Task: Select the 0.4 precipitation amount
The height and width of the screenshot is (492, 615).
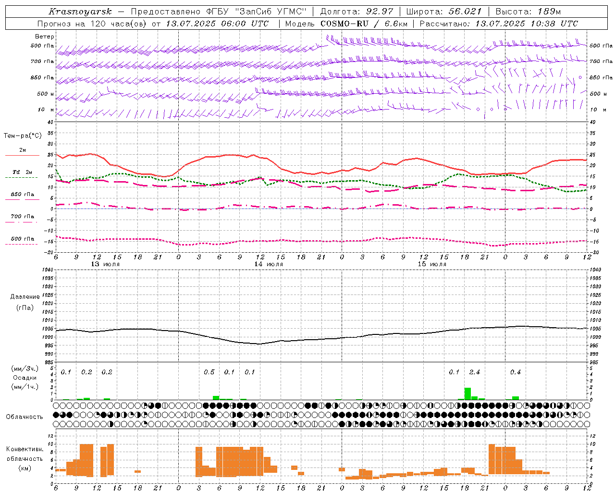Action: tap(516, 372)
